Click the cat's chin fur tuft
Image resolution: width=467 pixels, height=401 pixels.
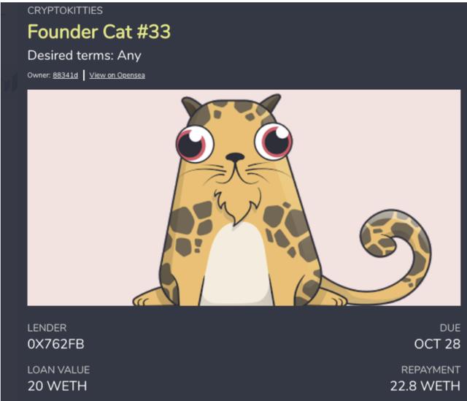(236, 207)
